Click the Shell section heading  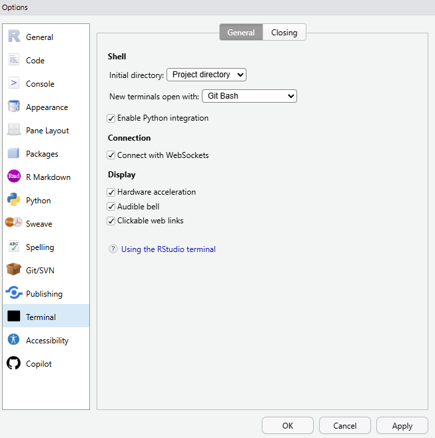(x=117, y=57)
